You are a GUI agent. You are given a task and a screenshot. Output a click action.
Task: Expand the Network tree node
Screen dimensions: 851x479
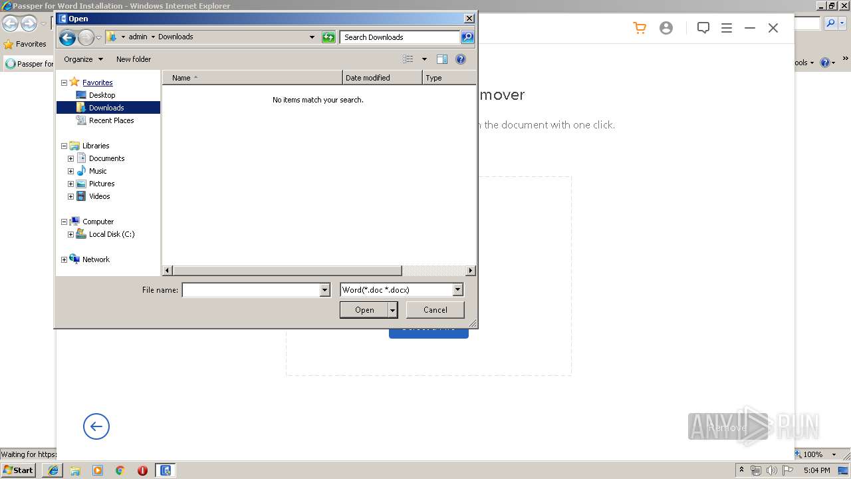(x=64, y=259)
